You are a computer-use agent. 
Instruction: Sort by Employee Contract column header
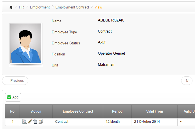click(x=78, y=111)
